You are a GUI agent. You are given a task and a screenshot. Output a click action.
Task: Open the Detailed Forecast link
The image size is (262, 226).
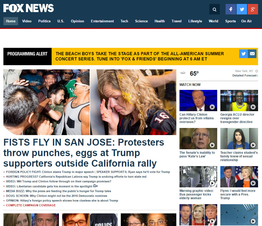(x=245, y=75)
